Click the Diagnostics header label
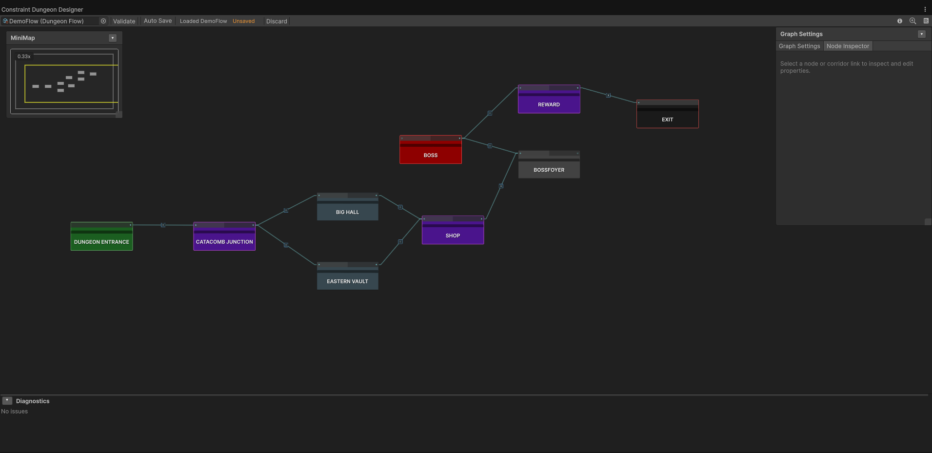The width and height of the screenshot is (932, 453). [33, 401]
